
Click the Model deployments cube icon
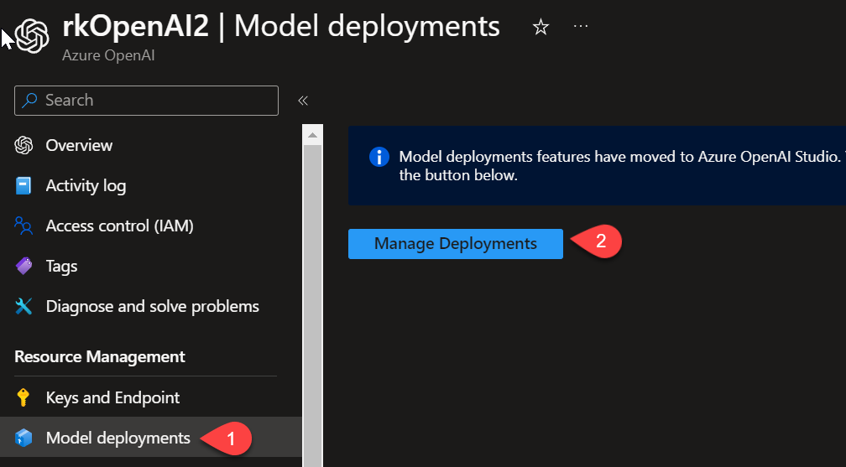click(23, 438)
